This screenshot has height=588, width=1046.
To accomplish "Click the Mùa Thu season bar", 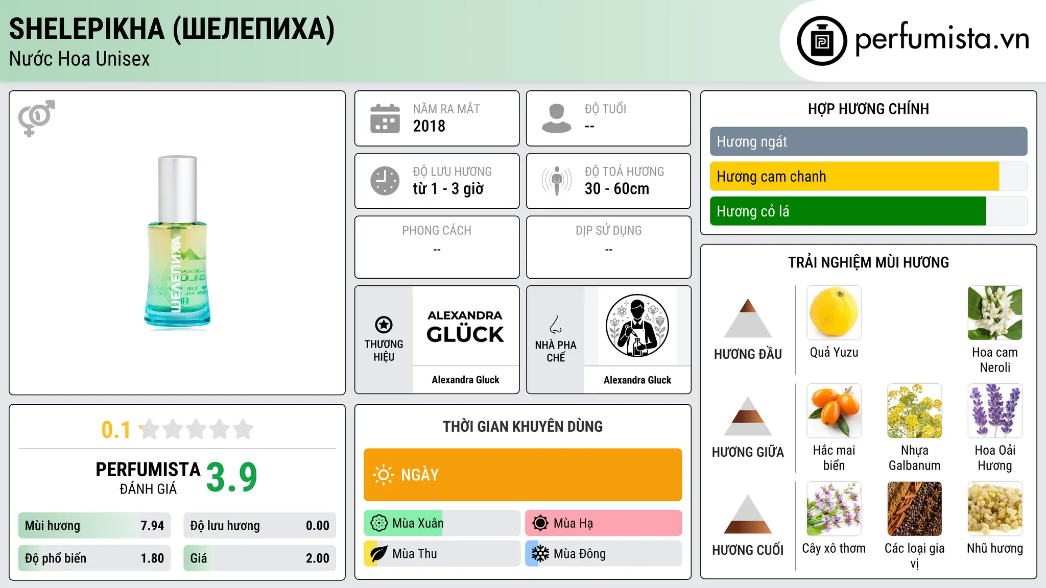I will coord(442,554).
